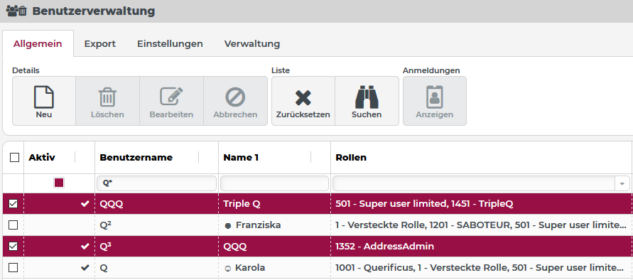633x280 pixels.
Task: Click the Neu new-document icon
Action: (44, 97)
